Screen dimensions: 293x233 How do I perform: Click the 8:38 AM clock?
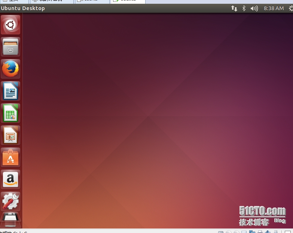274,8
